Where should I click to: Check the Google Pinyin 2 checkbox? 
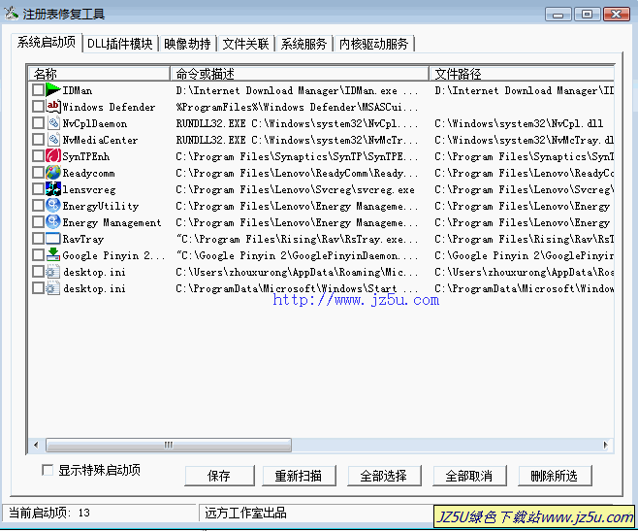click(38, 255)
